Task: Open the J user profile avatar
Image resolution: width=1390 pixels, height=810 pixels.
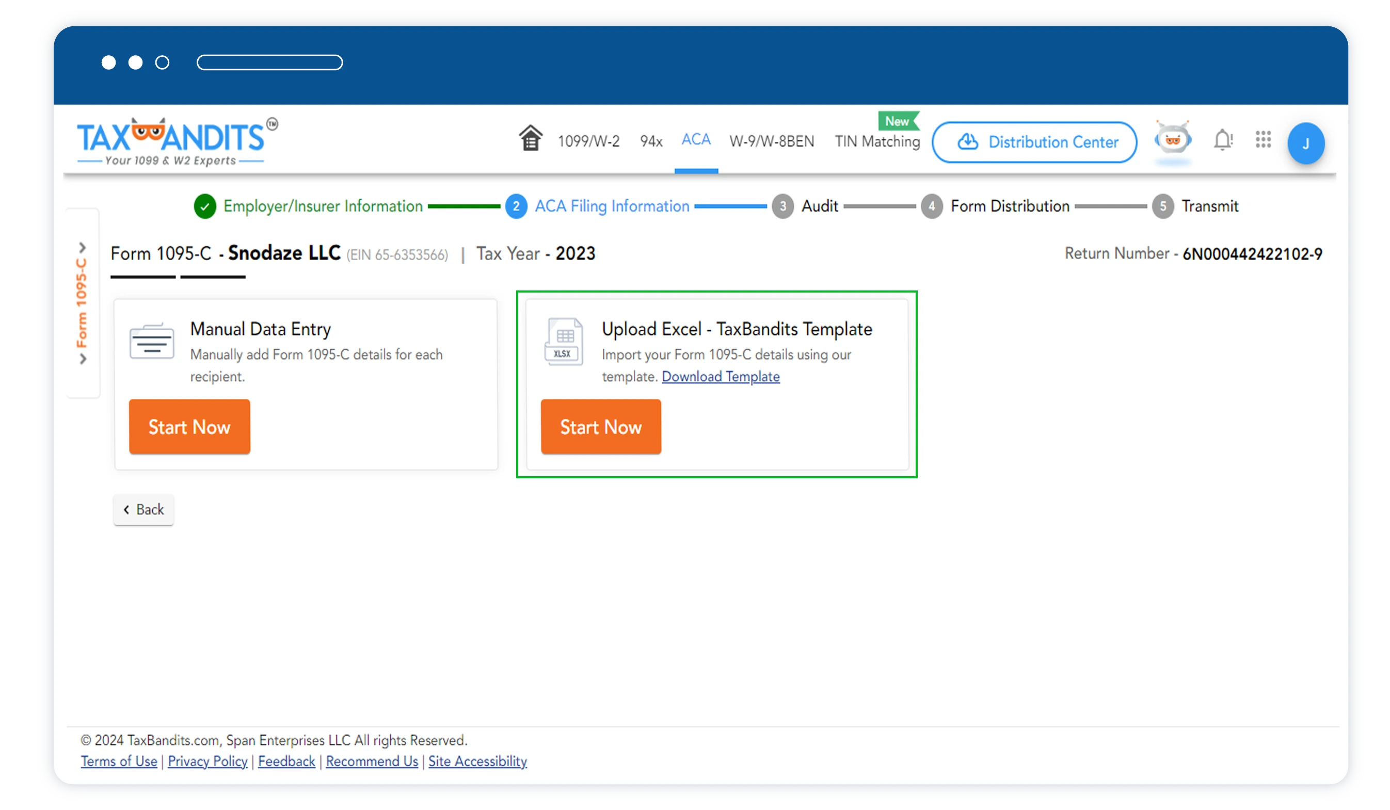Action: pos(1305,143)
